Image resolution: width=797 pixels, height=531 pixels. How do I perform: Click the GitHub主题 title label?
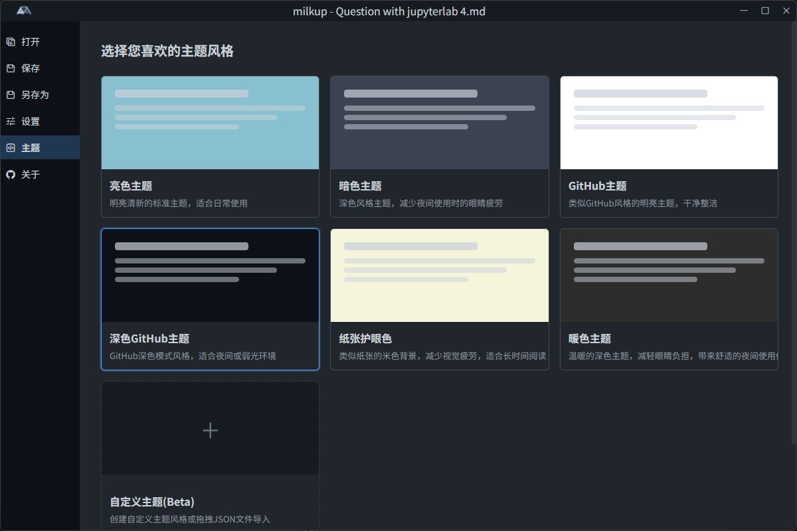[x=598, y=186]
